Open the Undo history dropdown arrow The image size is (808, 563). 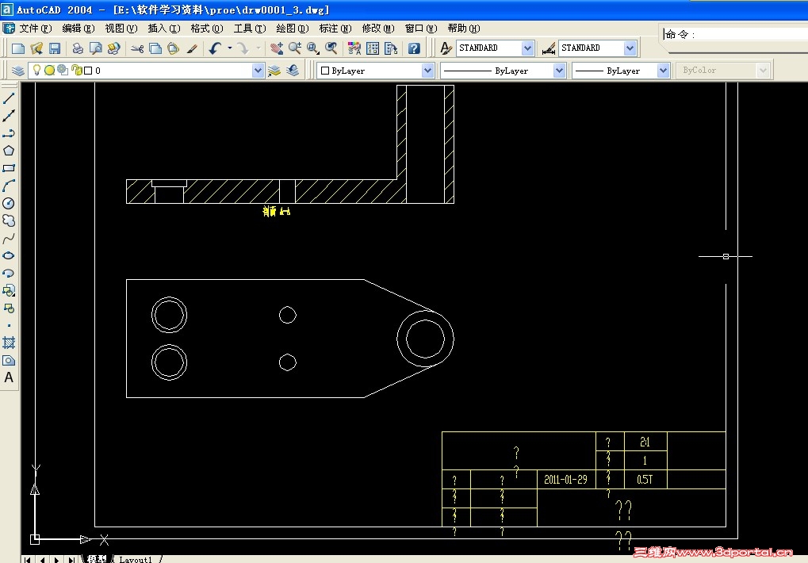pyautogui.click(x=230, y=48)
